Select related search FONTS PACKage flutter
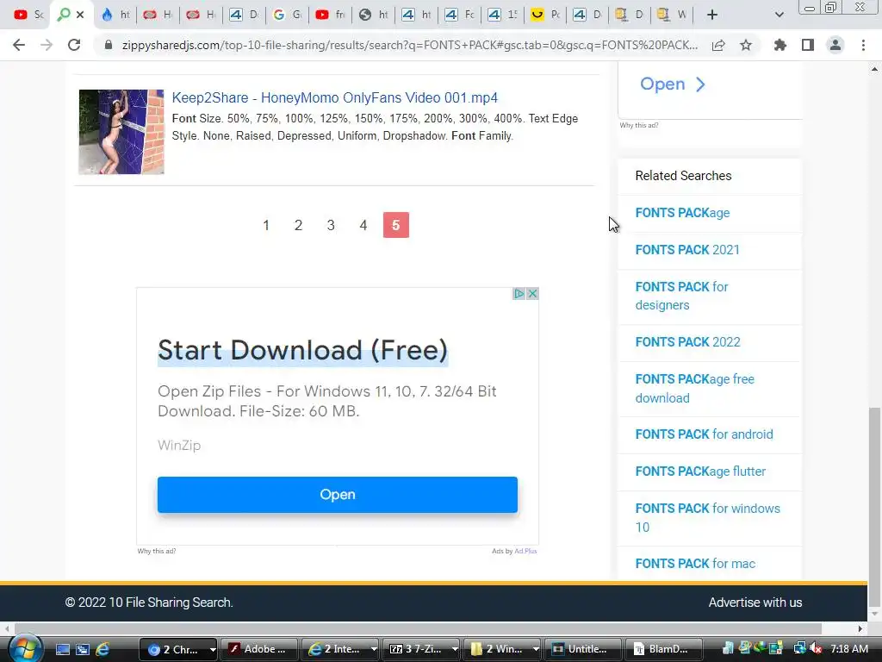 pyautogui.click(x=700, y=472)
